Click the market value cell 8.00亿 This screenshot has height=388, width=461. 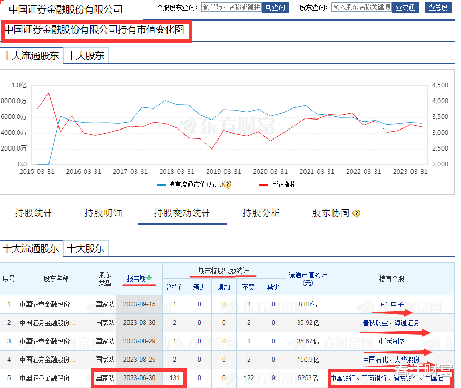(308, 304)
